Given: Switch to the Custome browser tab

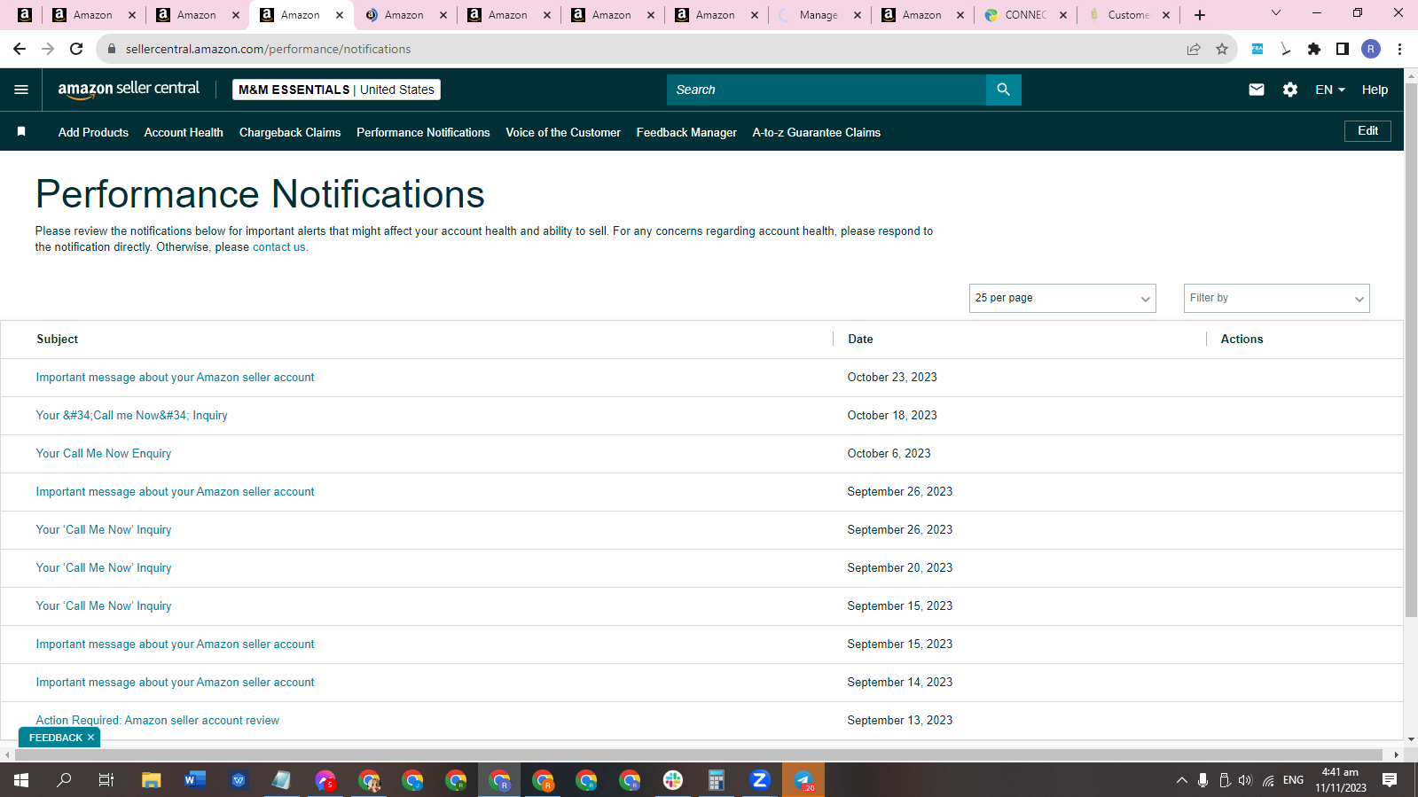Looking at the screenshot, I should pos(1128,15).
